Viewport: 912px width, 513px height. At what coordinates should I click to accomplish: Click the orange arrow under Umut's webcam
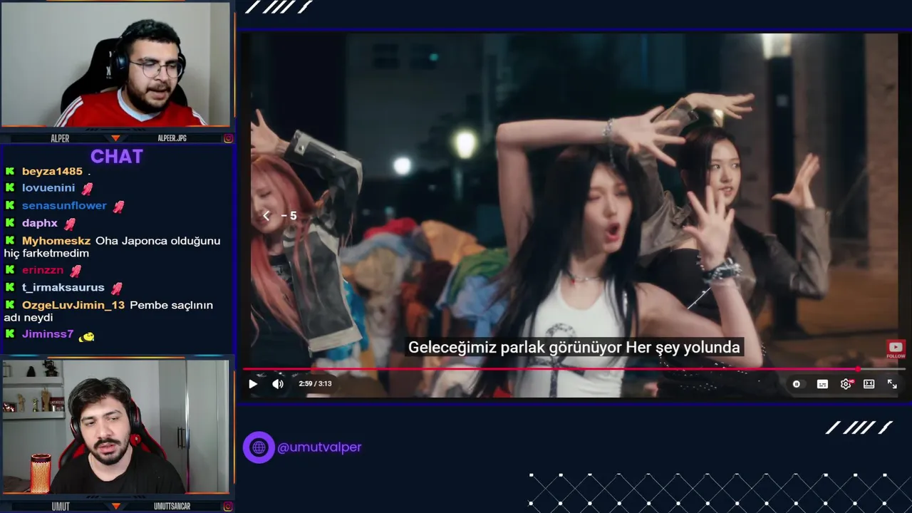(115, 507)
